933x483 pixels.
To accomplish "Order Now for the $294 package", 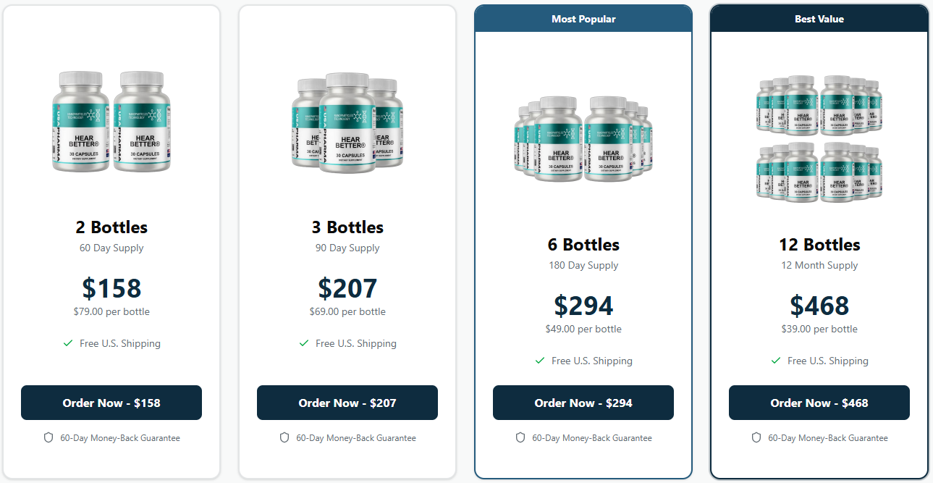I will [x=583, y=403].
